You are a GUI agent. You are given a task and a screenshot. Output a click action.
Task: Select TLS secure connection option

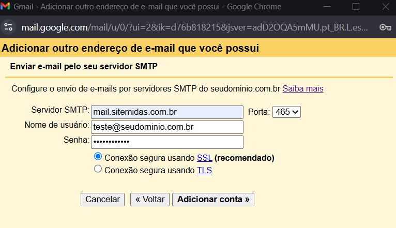click(98, 170)
